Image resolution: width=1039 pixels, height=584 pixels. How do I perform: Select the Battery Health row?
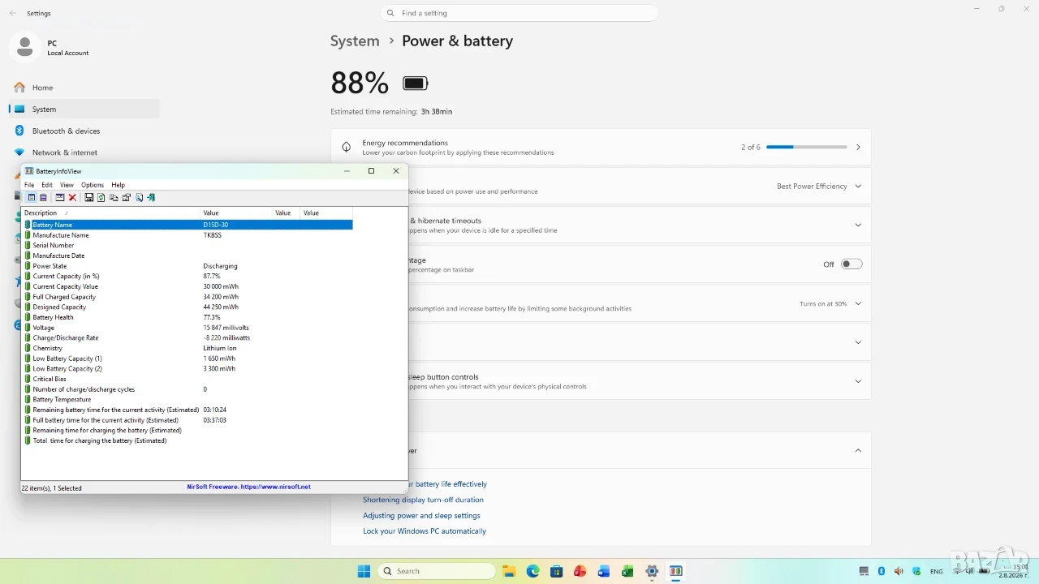[x=188, y=317]
